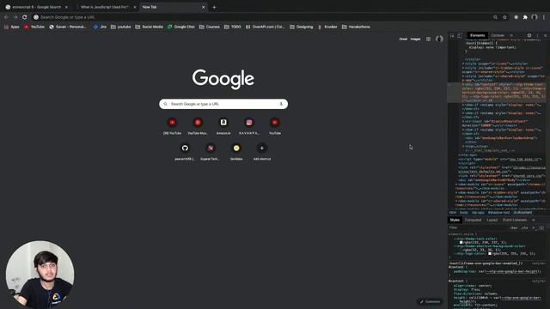550x309 pixels.
Task: Select the Layout tab
Action: coord(492,220)
